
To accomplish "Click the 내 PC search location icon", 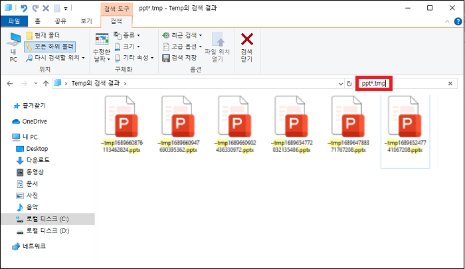I will 14,47.
